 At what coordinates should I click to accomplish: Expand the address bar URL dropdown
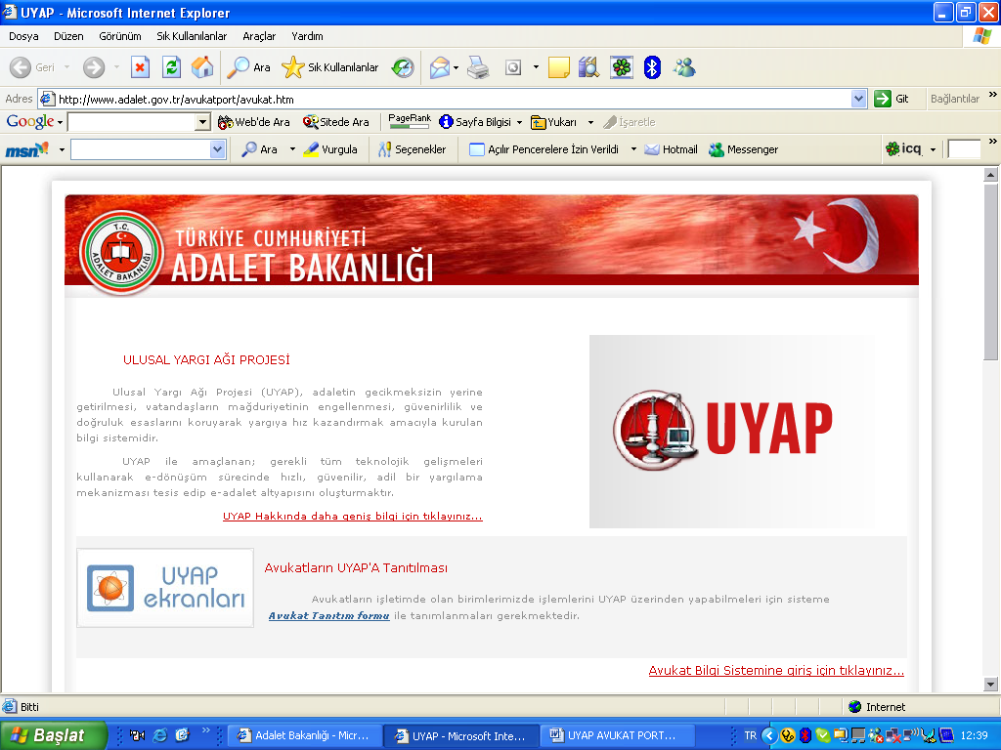coord(858,99)
